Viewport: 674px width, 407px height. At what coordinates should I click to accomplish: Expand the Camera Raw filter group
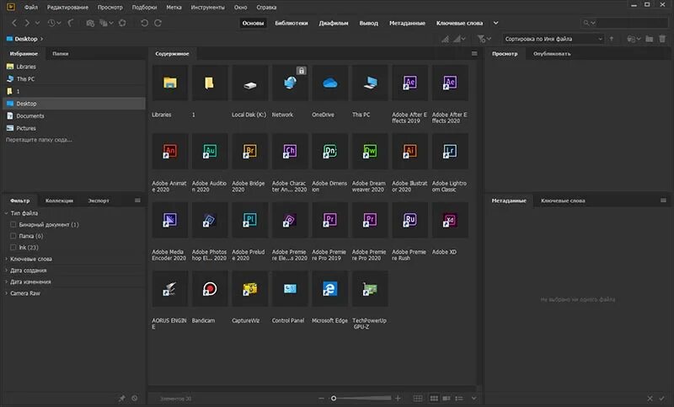coord(7,293)
